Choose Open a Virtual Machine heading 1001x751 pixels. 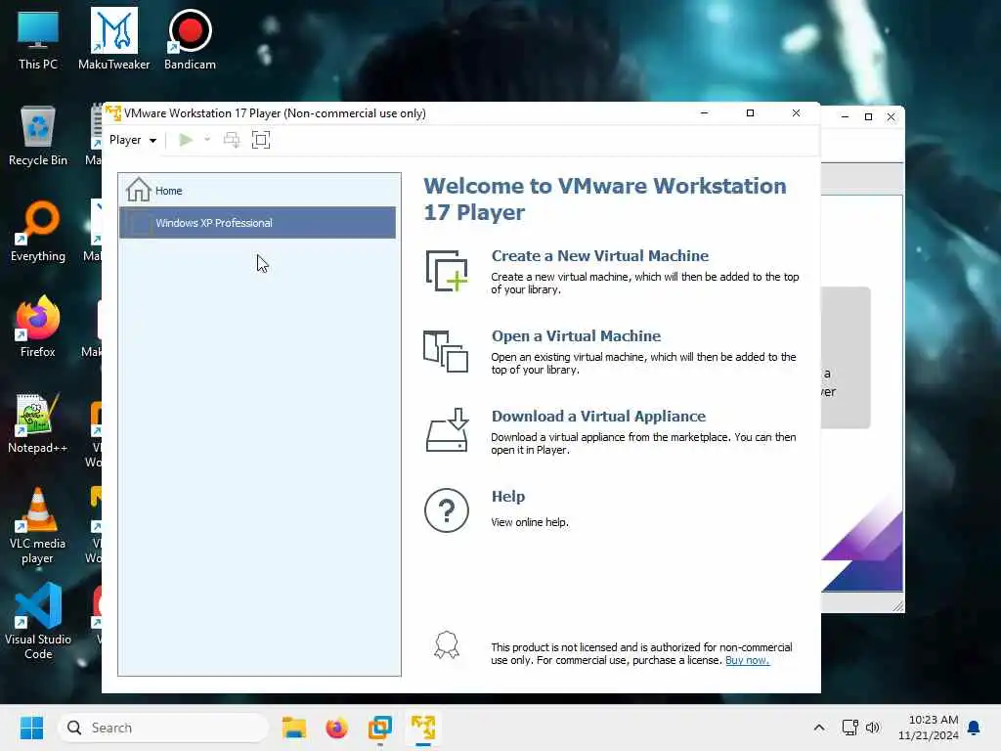(576, 336)
